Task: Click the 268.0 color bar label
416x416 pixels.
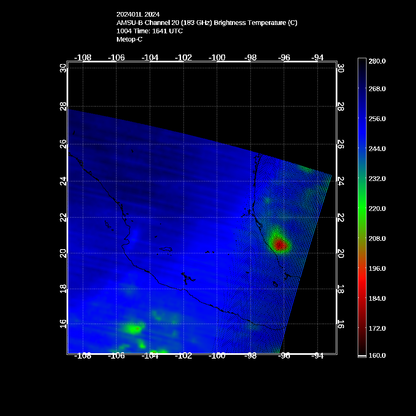Action: (377, 89)
